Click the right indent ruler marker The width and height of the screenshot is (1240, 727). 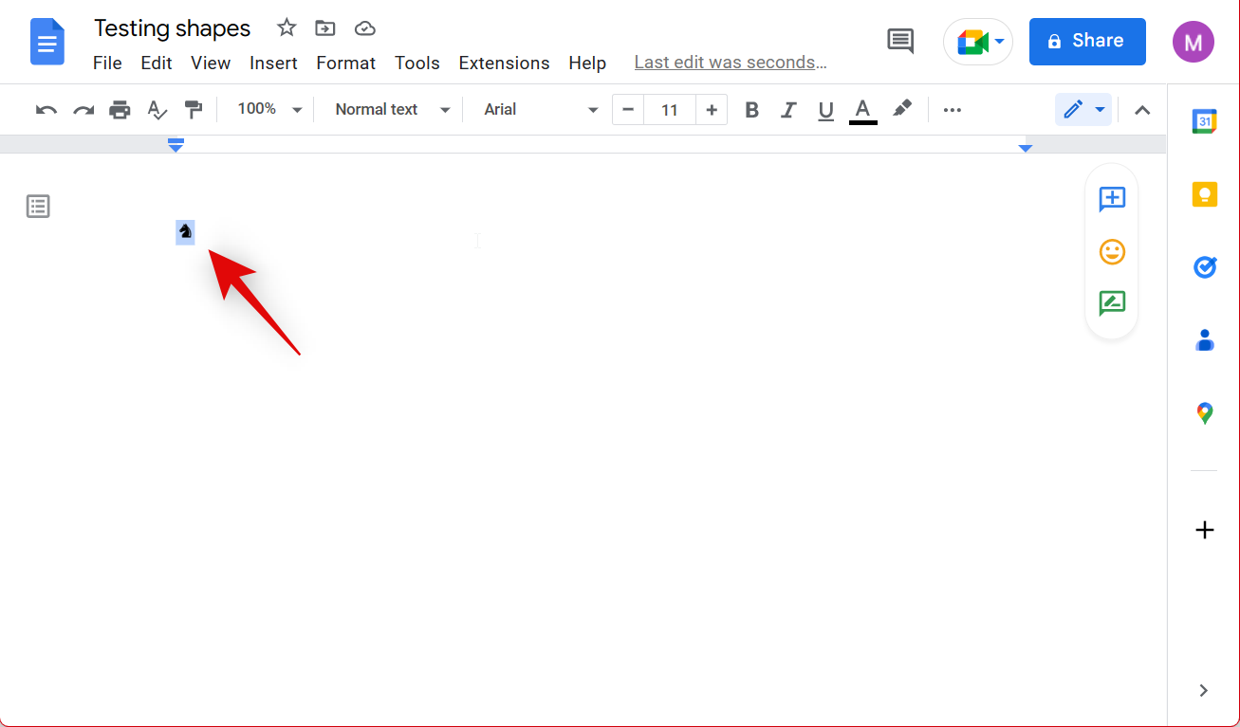pyautogui.click(x=1025, y=148)
